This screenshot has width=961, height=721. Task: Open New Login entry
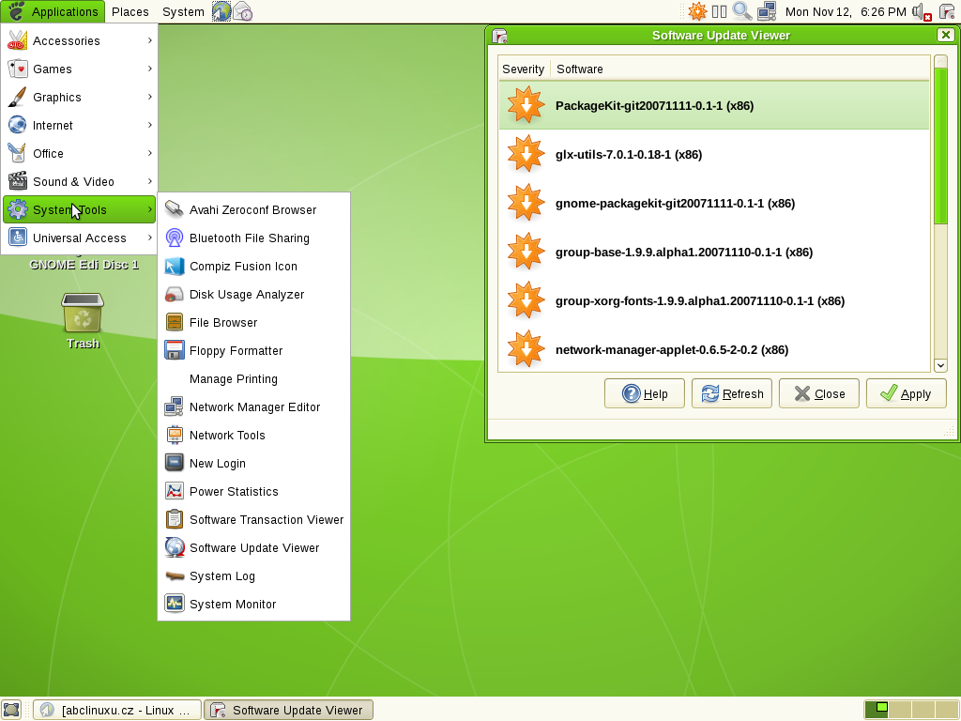tap(253, 464)
